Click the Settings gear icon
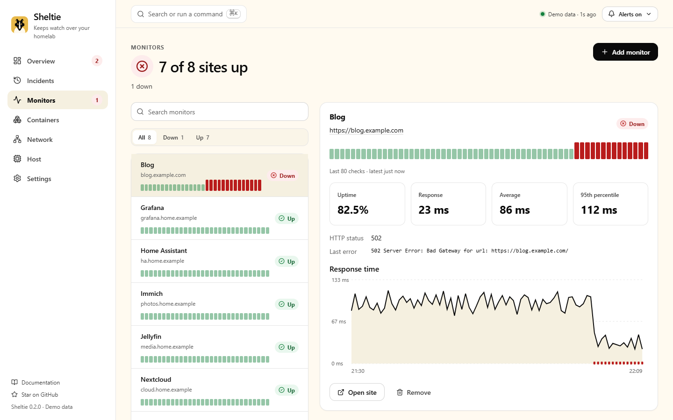Viewport: 673px width, 420px height. (x=17, y=179)
